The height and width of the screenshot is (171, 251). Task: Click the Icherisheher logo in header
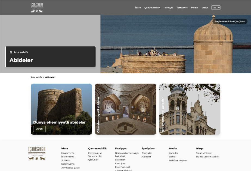(37, 8)
